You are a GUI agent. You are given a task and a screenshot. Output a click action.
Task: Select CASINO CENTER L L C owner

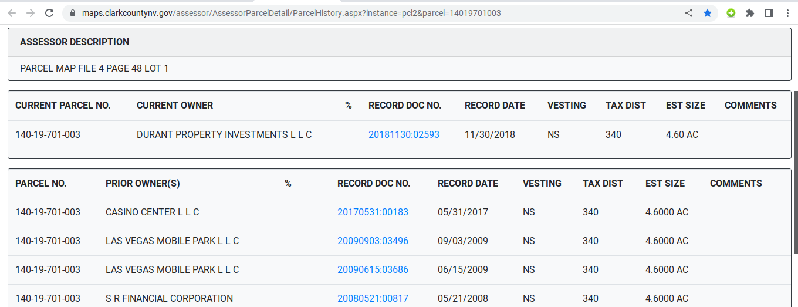[x=152, y=212]
